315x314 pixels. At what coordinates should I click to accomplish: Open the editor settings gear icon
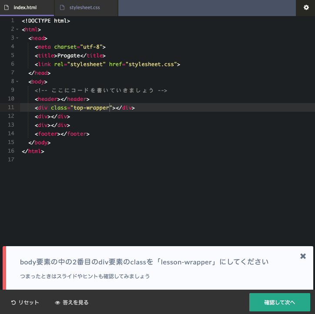coord(306,7)
